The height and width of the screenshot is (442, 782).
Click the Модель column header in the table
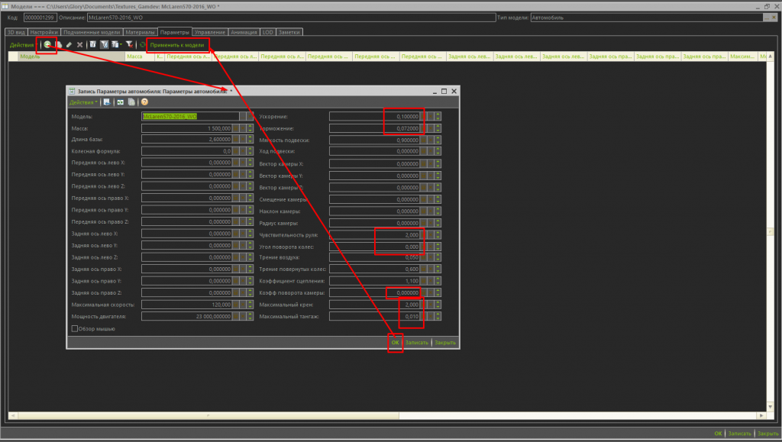point(71,56)
